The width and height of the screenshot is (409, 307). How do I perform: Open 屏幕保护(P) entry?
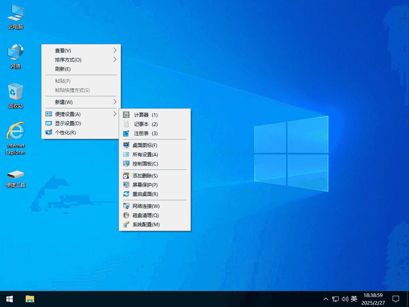[155, 185]
